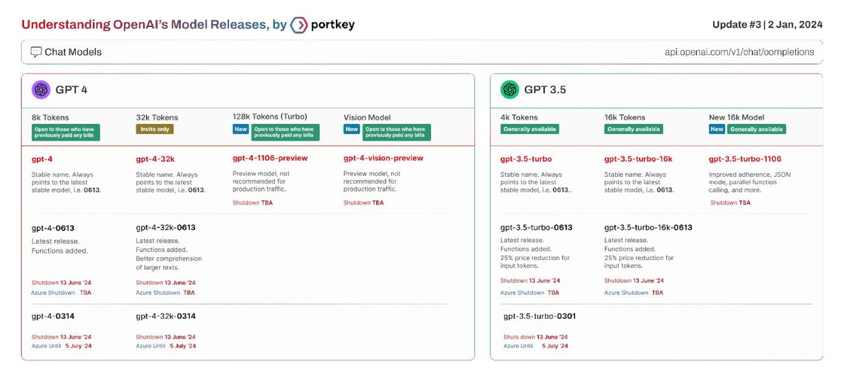Click the purple GPT 4 logo icon
This screenshot has width=844, height=376.
pyautogui.click(x=41, y=90)
